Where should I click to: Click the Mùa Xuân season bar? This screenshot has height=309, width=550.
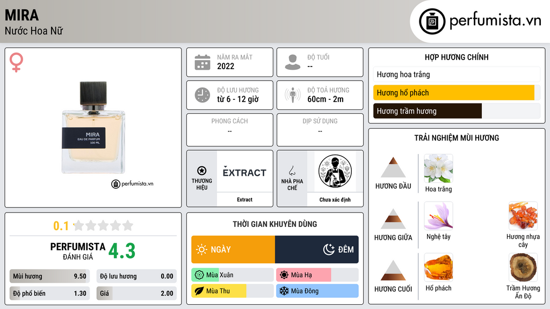pyautogui.click(x=233, y=275)
